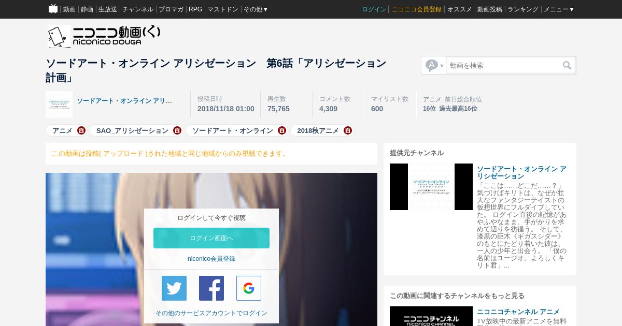Click niconico会員登録 link in login box
The height and width of the screenshot is (326, 622).
211,259
